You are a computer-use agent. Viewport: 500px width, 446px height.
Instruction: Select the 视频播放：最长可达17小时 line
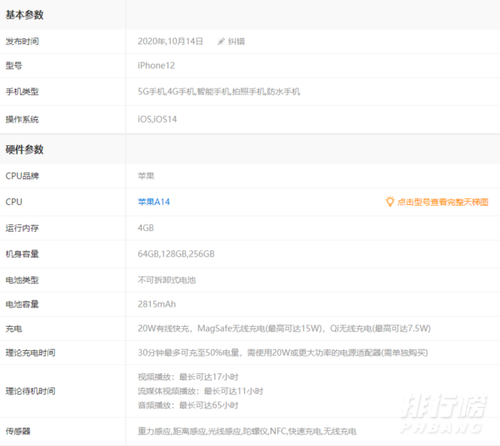pyautogui.click(x=188, y=377)
